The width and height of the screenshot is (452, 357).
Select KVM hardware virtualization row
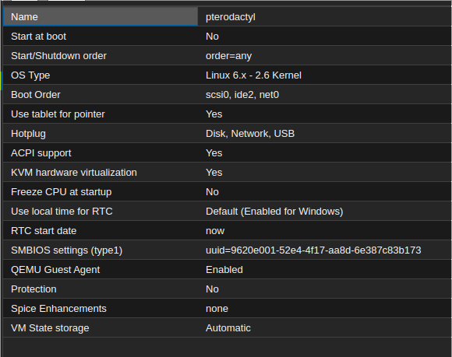pos(227,173)
